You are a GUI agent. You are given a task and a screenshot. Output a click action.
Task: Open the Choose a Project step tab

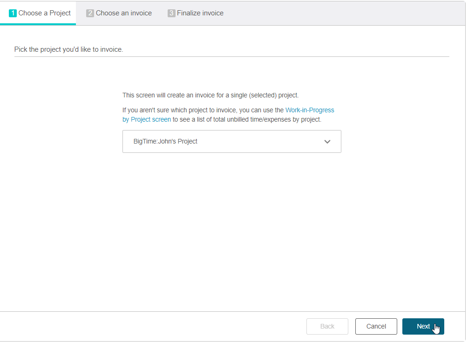38,13
